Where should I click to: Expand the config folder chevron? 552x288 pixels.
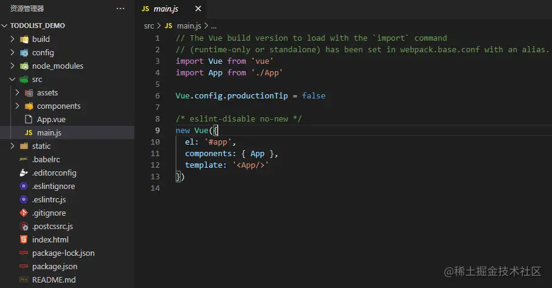pos(12,52)
